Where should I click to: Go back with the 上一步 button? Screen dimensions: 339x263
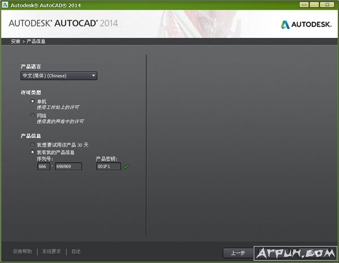238,253
